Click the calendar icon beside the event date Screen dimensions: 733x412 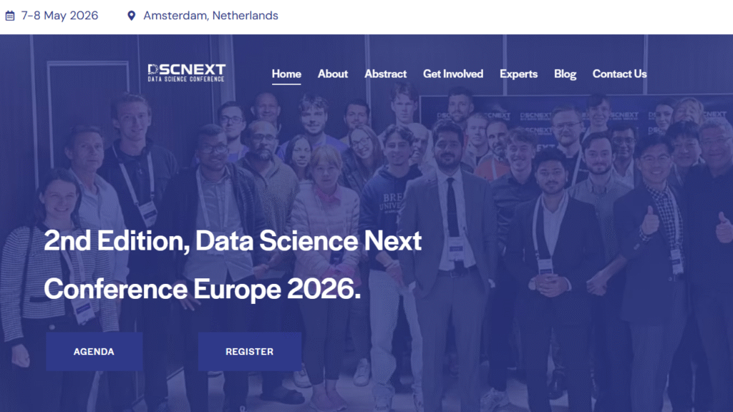[11, 14]
